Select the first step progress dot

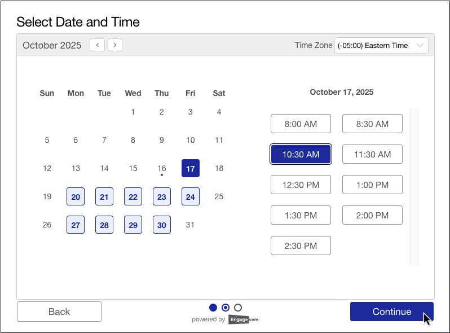click(213, 308)
